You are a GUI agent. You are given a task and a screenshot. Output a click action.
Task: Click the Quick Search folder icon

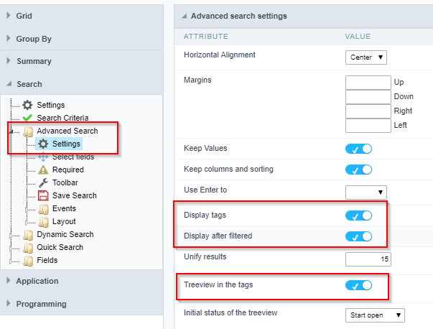point(27,247)
